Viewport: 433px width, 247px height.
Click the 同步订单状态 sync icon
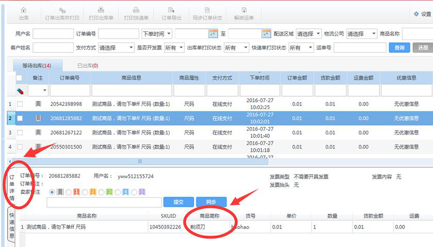click(207, 11)
